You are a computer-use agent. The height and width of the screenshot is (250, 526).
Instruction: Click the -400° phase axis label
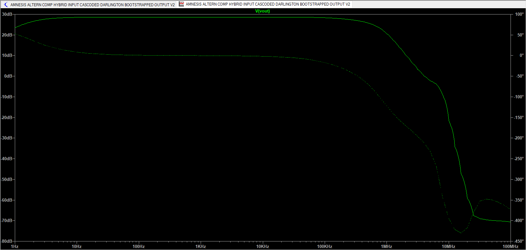tap(519, 220)
